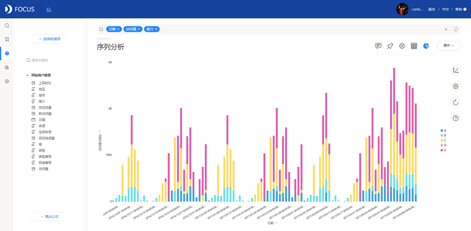Toggle legend series C

(x=443, y=140)
